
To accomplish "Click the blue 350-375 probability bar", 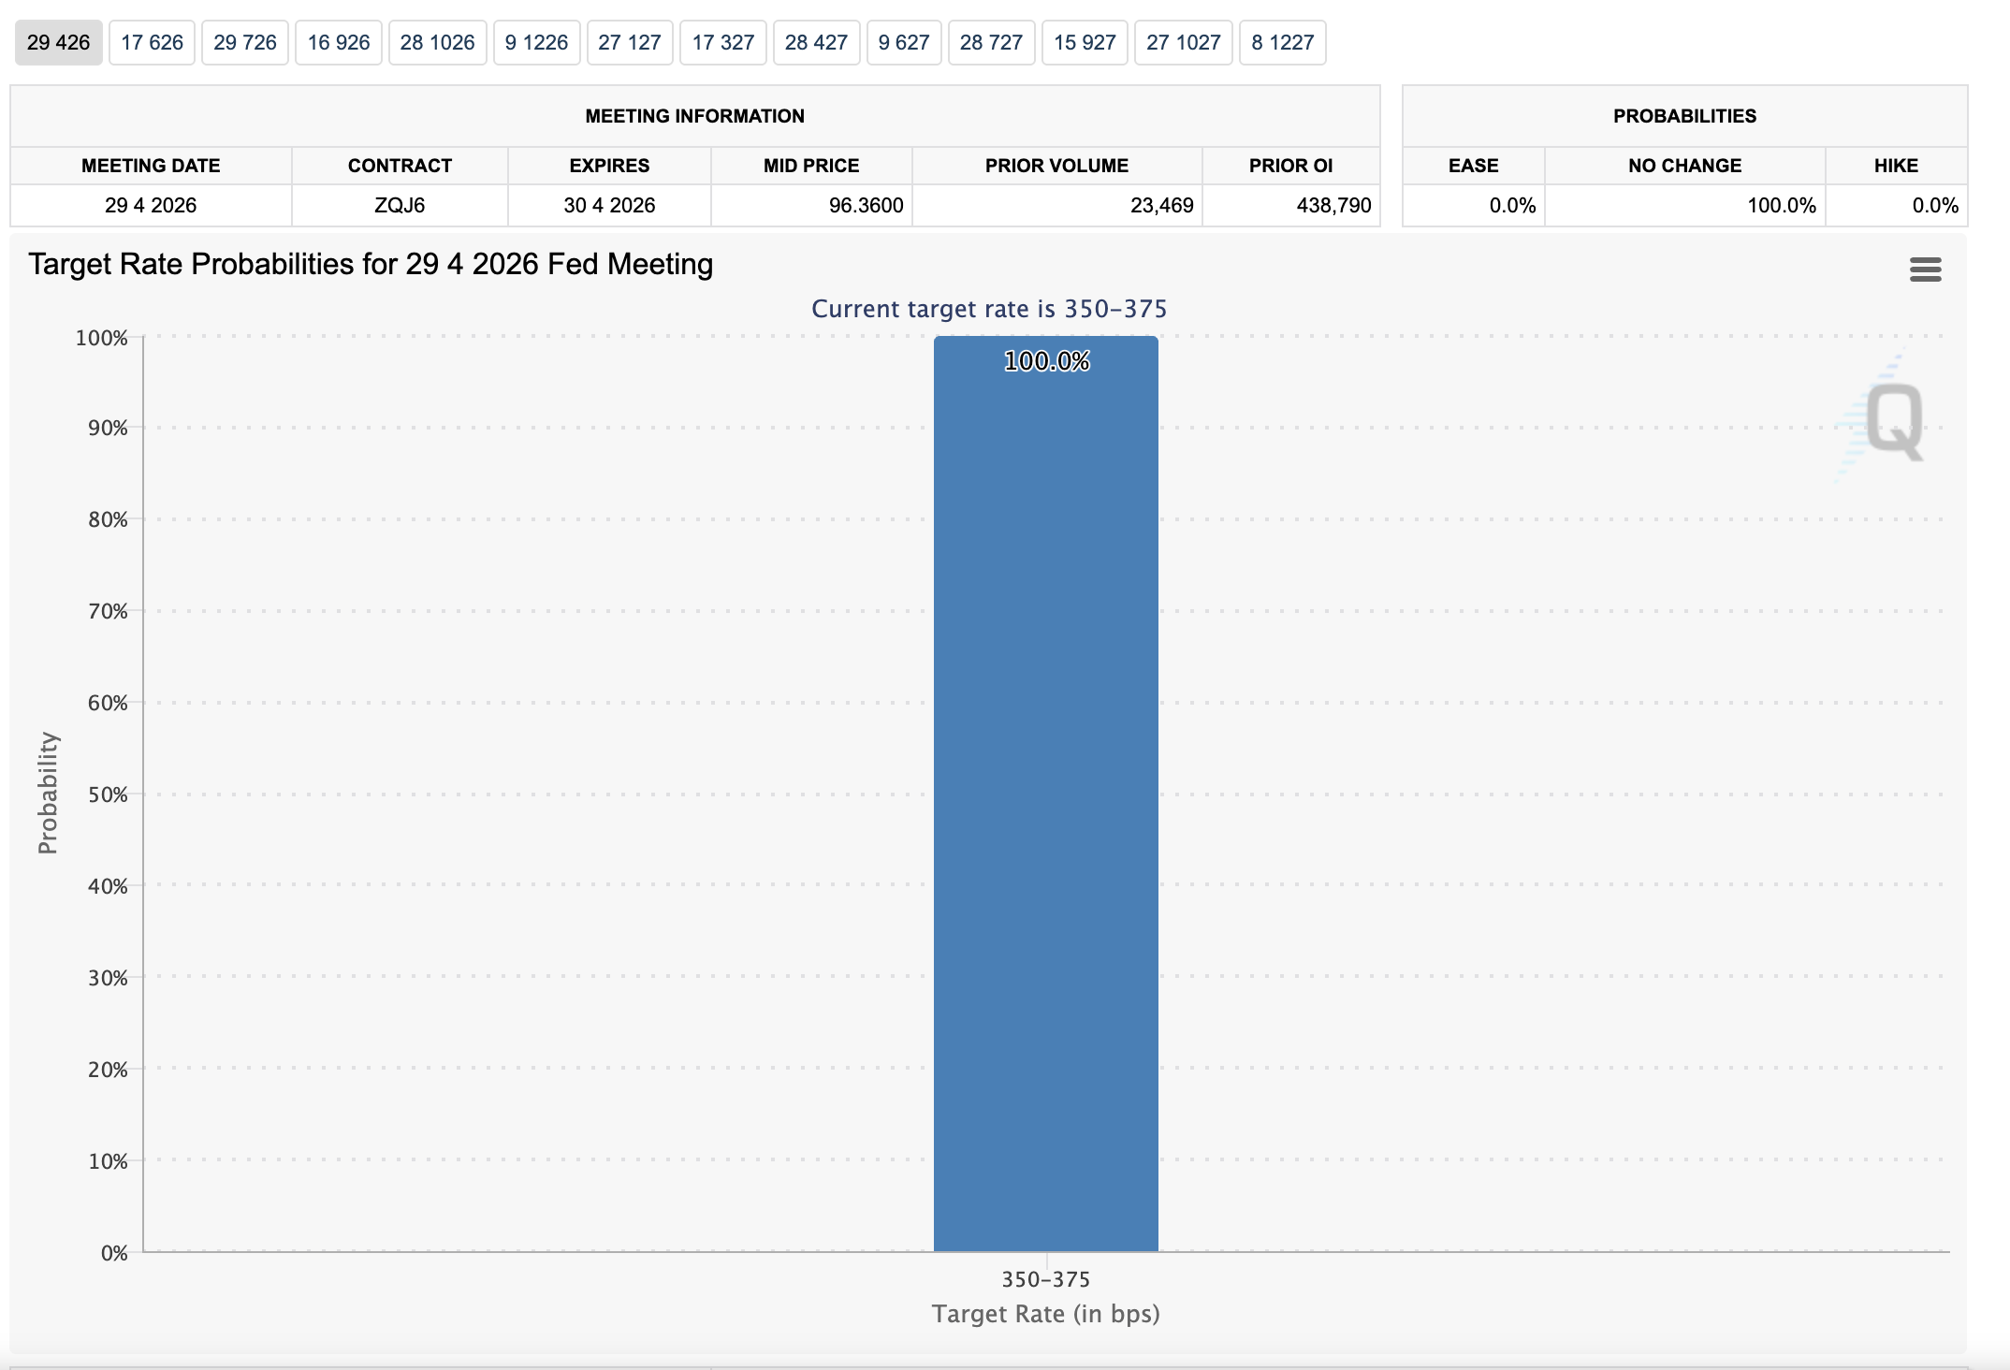I will pos(1045,795).
